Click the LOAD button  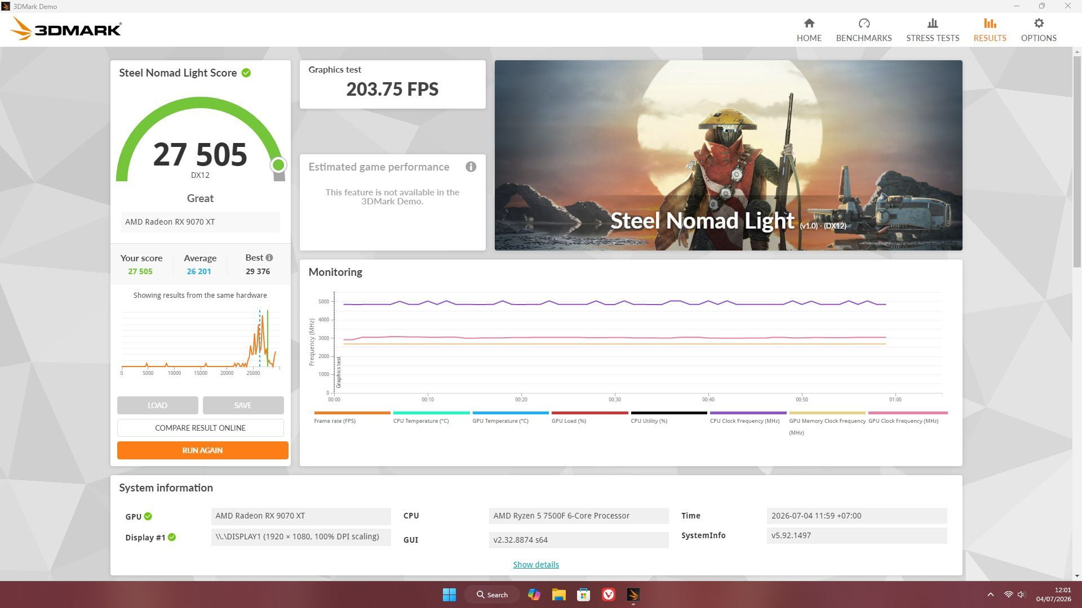point(157,405)
